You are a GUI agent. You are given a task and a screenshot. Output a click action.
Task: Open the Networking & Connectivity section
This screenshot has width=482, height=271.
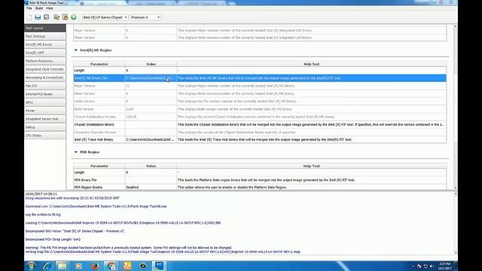[45, 78]
